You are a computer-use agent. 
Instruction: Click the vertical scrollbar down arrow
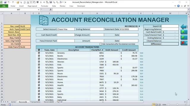tap(189, 100)
